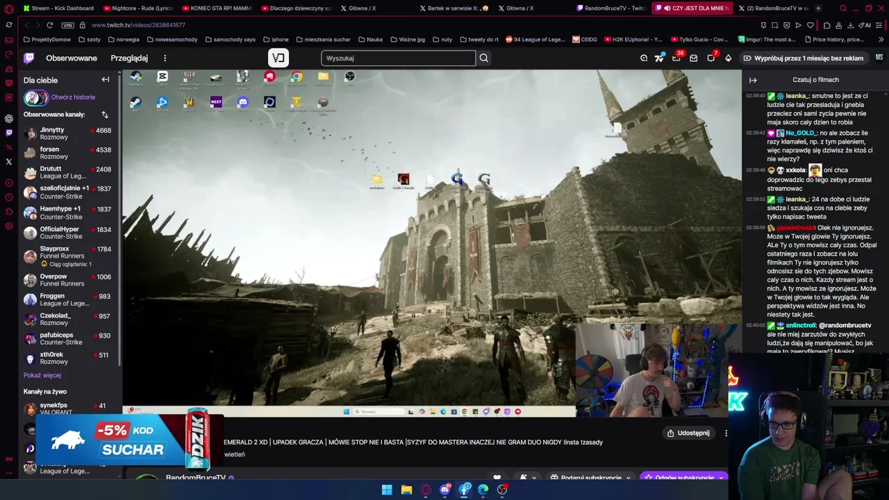Reload the page in Opera
Image resolution: width=889 pixels, height=500 pixels.
[x=50, y=25]
